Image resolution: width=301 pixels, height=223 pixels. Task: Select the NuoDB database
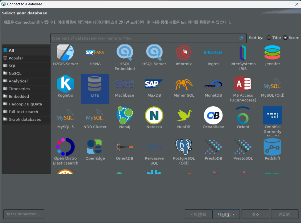pyautogui.click(x=184, y=118)
